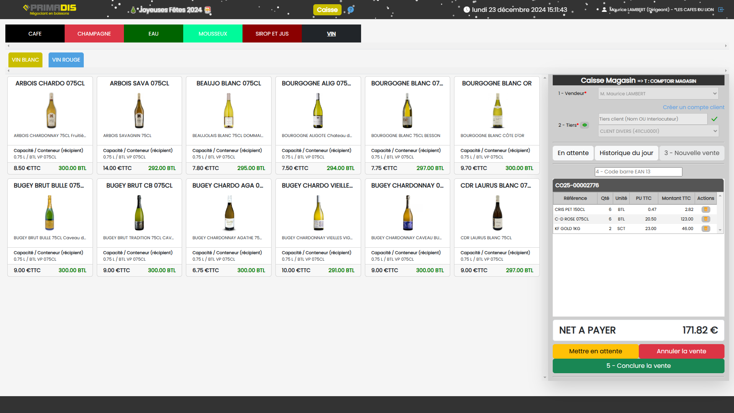Remove the C-D ROSE 075CL line
Image resolution: width=734 pixels, height=413 pixels.
click(x=706, y=219)
